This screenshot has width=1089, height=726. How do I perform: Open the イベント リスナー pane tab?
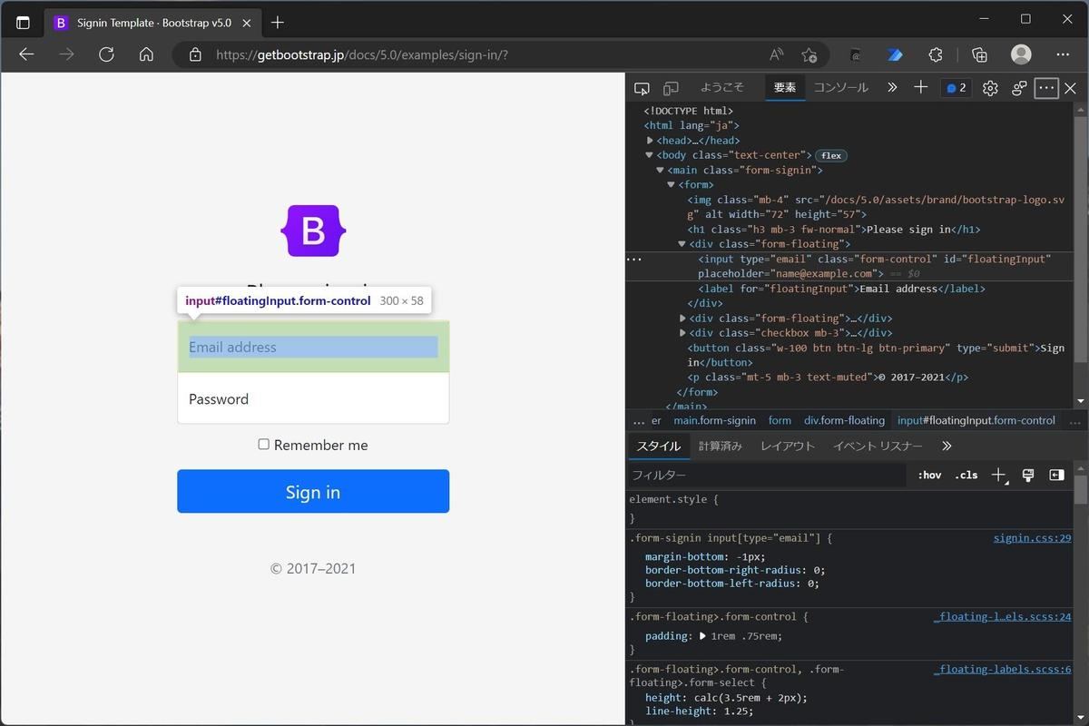(x=878, y=446)
